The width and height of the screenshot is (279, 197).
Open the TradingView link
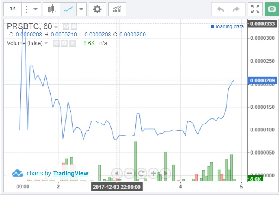[x=71, y=173]
